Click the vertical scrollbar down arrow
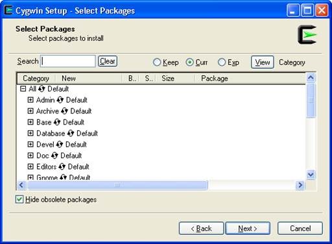 pos(311,175)
